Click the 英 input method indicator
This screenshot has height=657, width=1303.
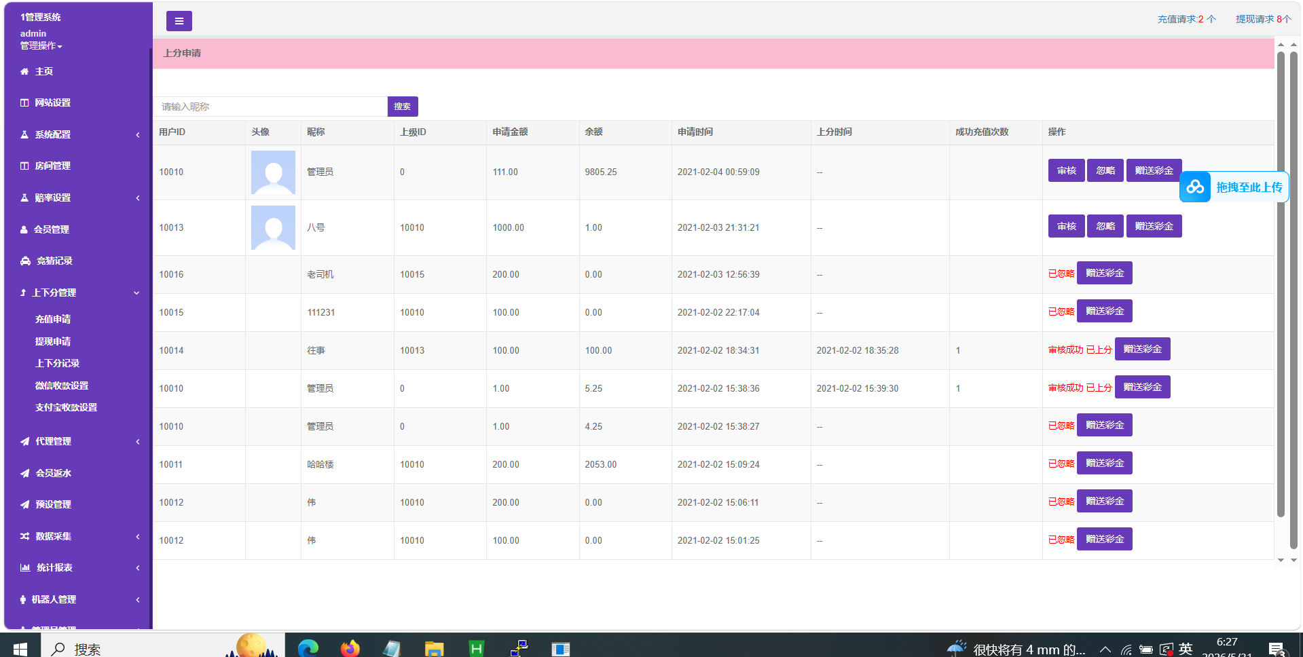click(1186, 649)
